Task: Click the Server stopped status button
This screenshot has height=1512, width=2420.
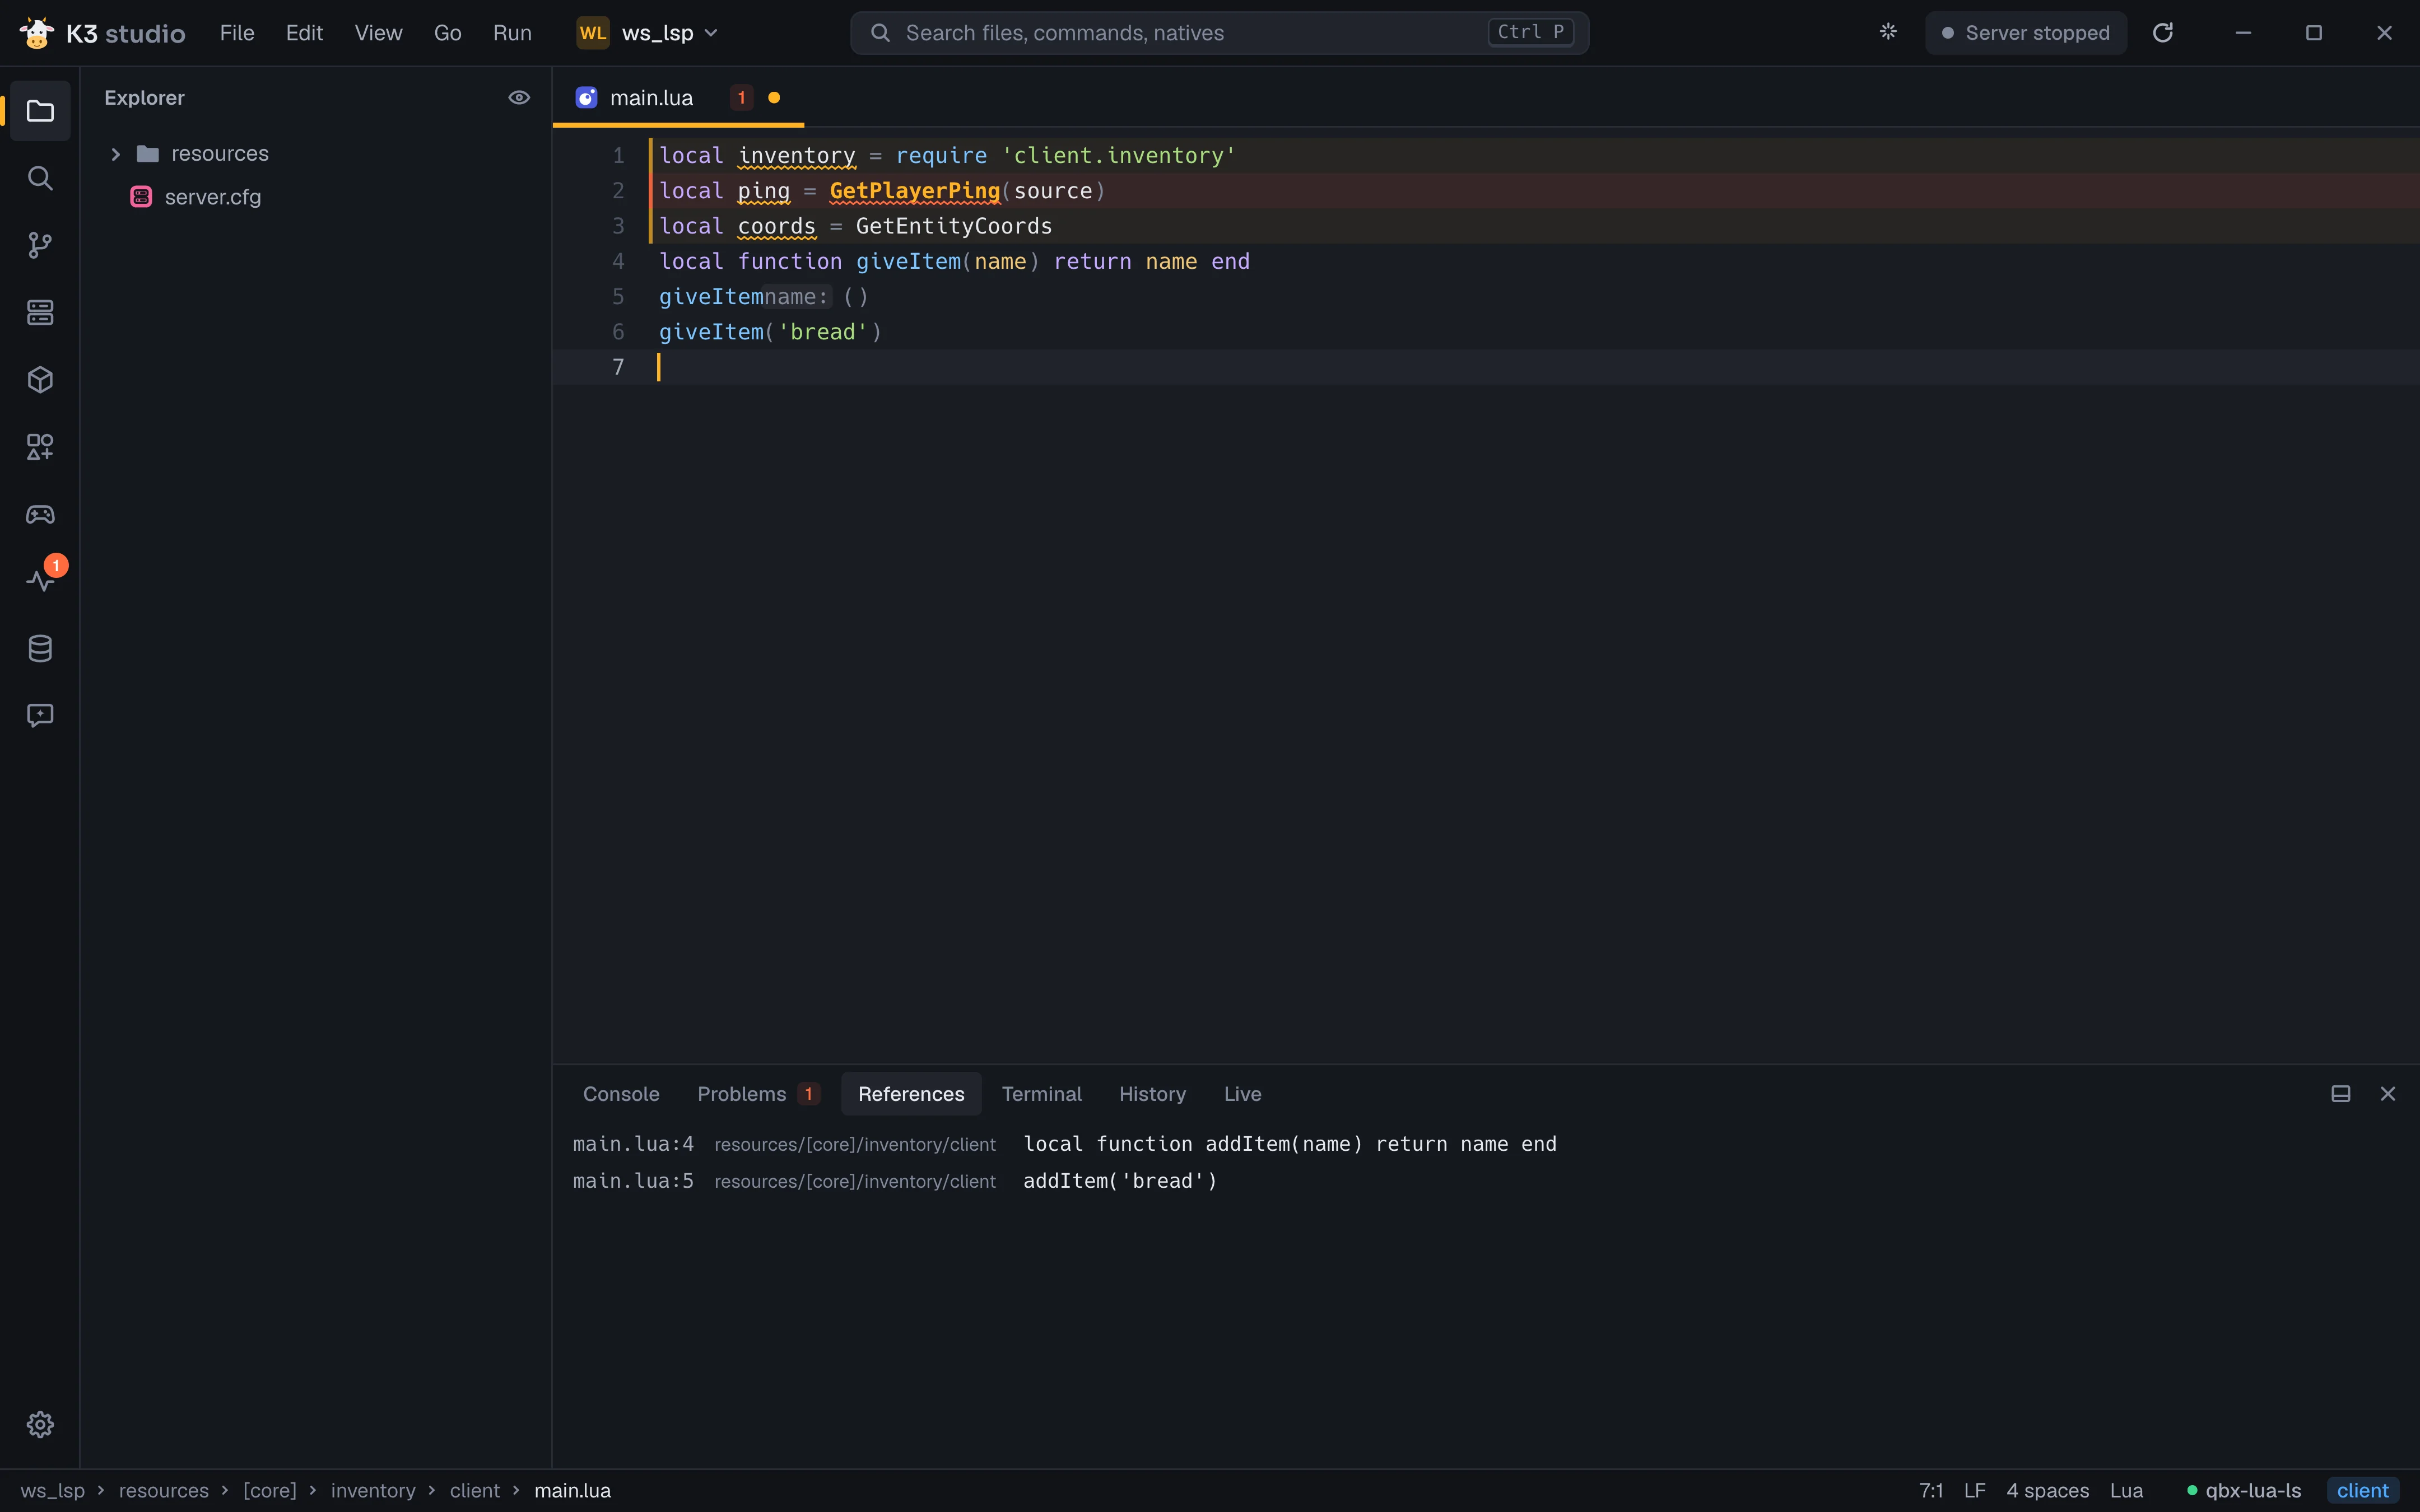Action: click(x=2026, y=33)
